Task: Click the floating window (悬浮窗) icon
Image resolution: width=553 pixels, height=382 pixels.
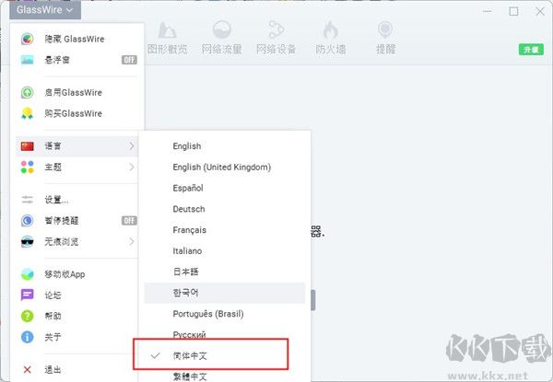Action: pyautogui.click(x=27, y=59)
